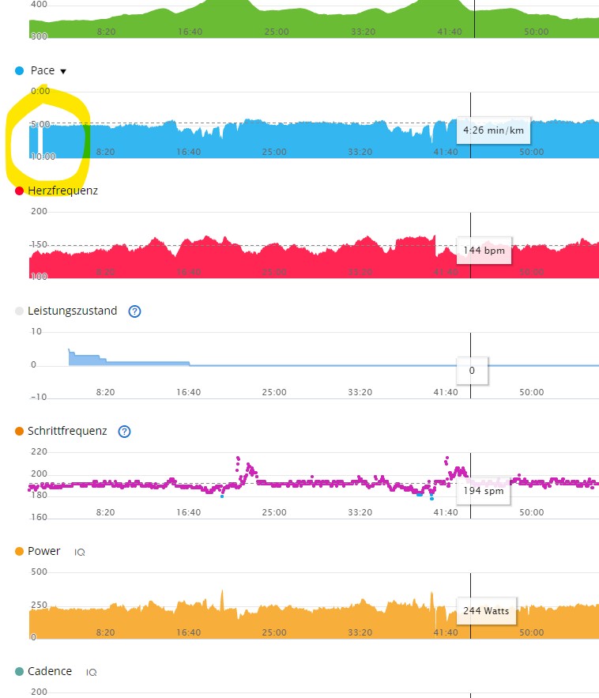Click the grey Leistungszustand legend dot
The image size is (599, 698).
point(20,311)
